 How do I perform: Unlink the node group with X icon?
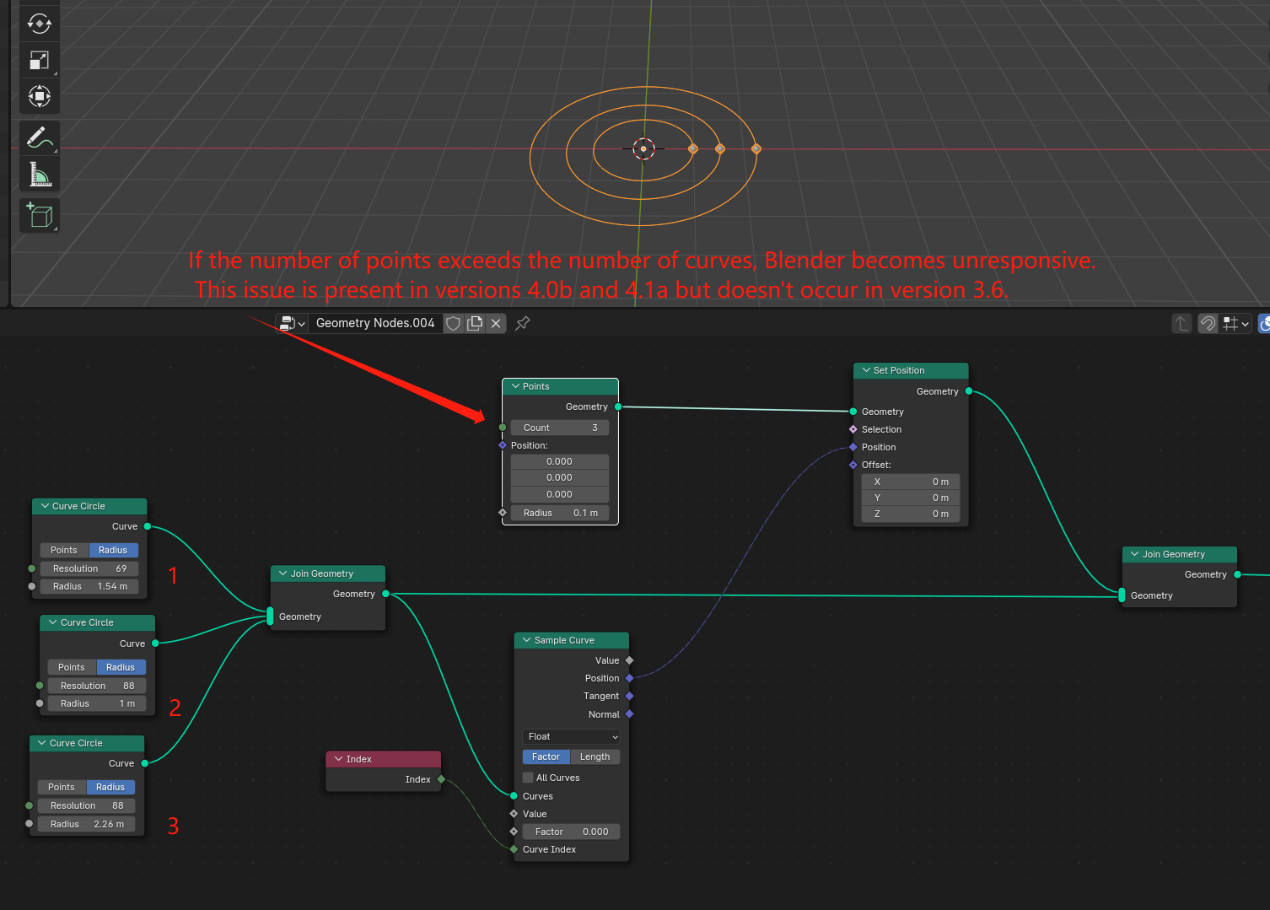point(496,323)
